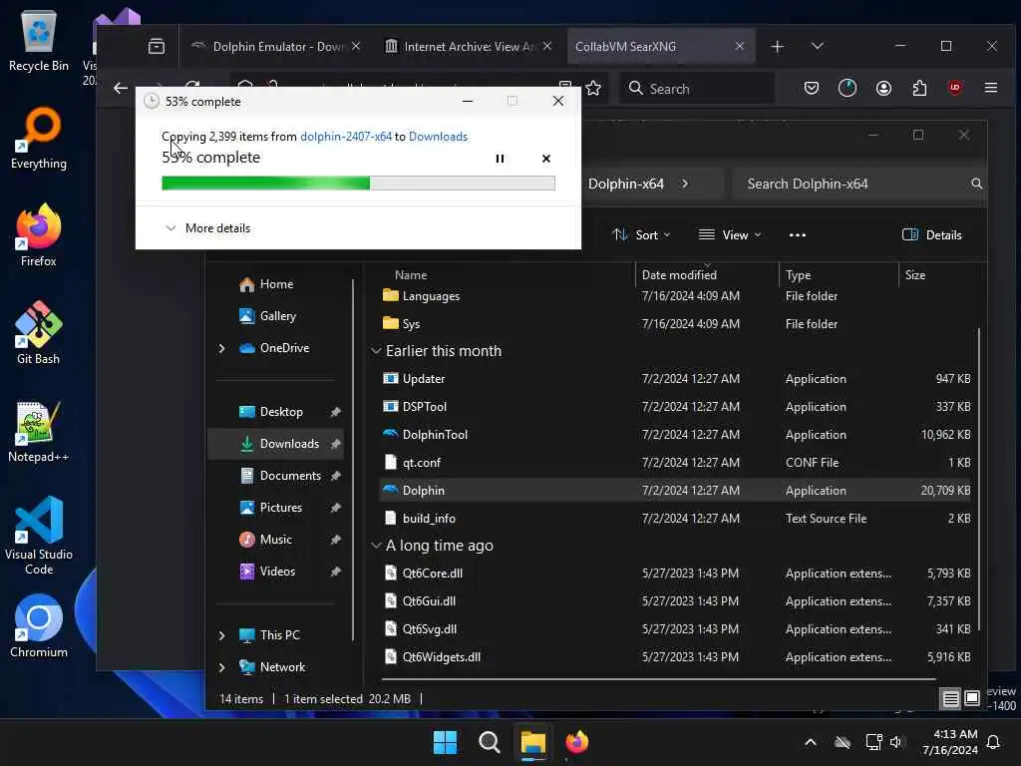Pause the file copy operation

(x=500, y=159)
